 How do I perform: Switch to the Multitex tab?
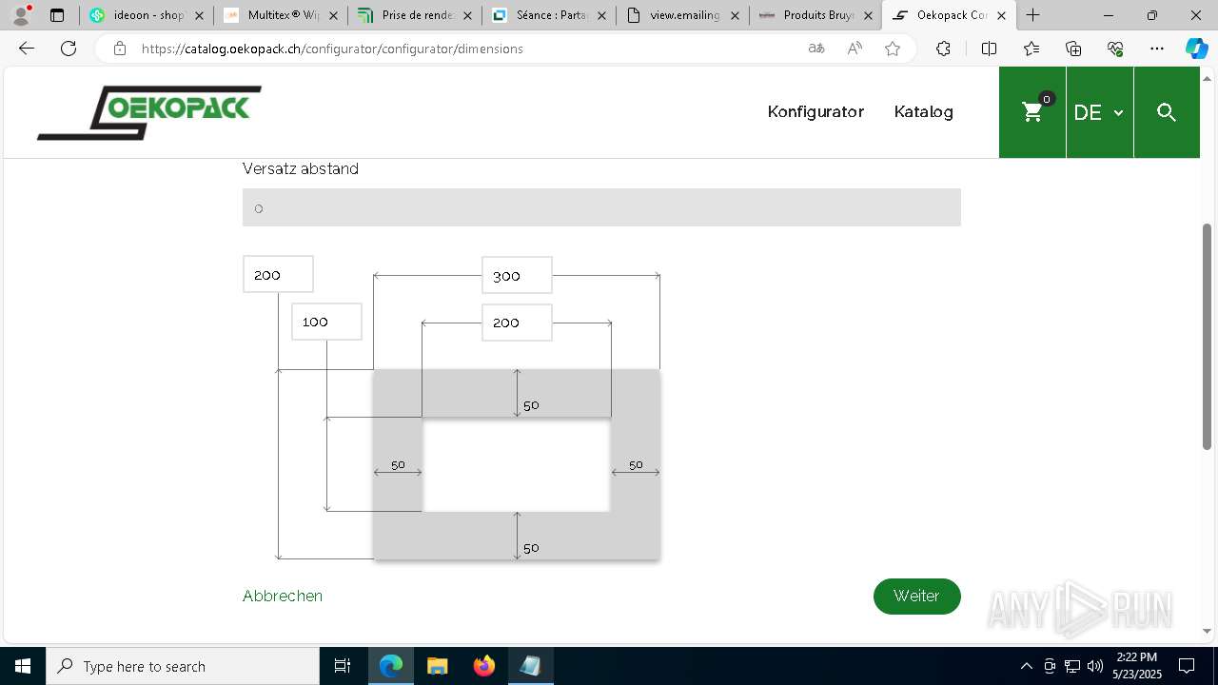coord(280,15)
